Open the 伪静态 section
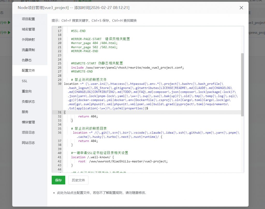Screen dimensions: 265x209 [x=27, y=60]
